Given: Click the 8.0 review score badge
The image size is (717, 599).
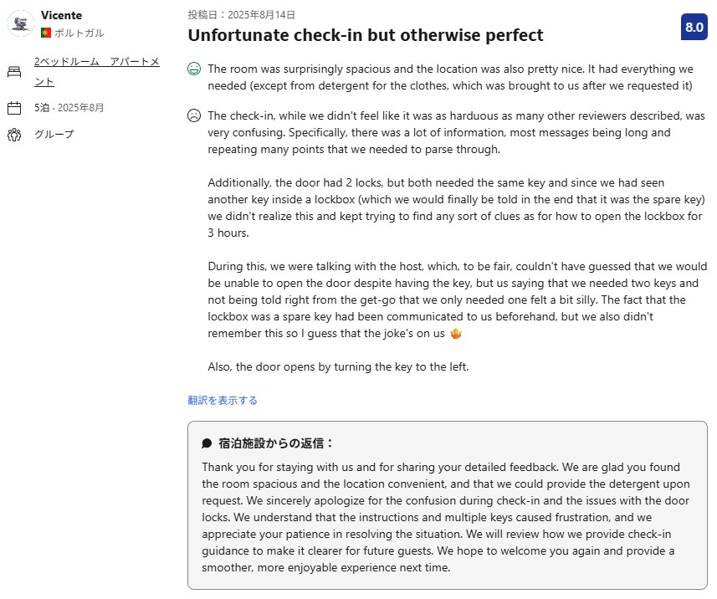Looking at the screenshot, I should click(694, 27).
